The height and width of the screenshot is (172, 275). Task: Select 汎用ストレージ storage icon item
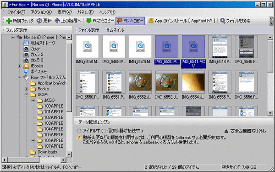click(x=39, y=43)
